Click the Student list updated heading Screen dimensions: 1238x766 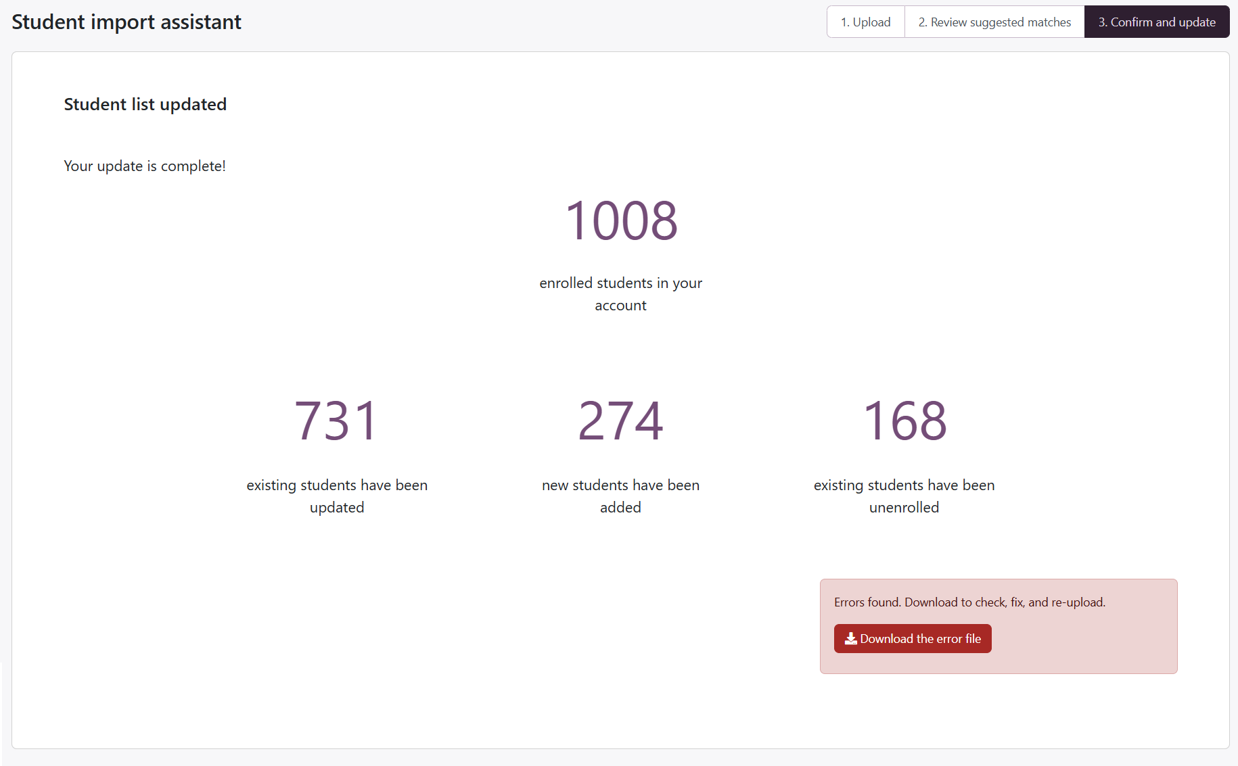pos(145,104)
